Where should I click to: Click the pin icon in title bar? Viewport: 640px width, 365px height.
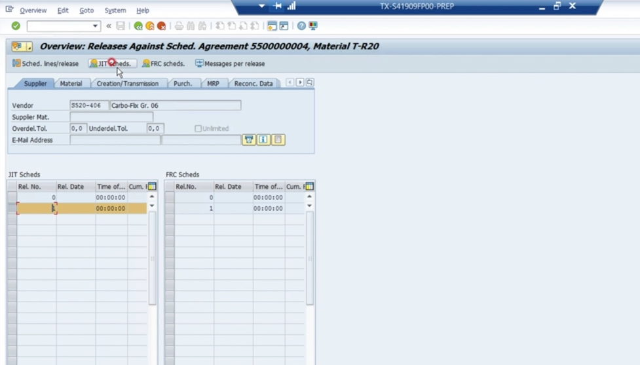[x=278, y=6]
